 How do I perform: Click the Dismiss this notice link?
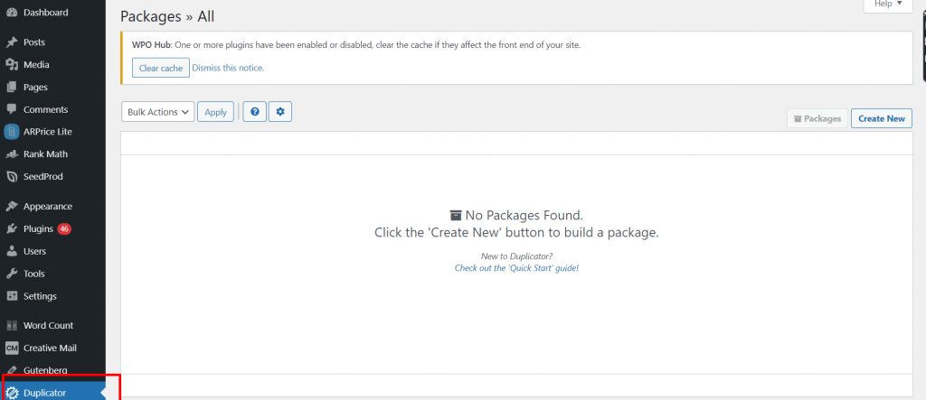pos(228,68)
